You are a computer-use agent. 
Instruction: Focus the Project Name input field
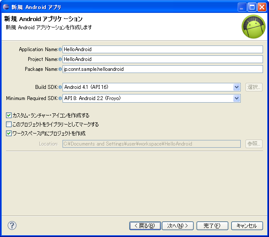click(x=163, y=59)
